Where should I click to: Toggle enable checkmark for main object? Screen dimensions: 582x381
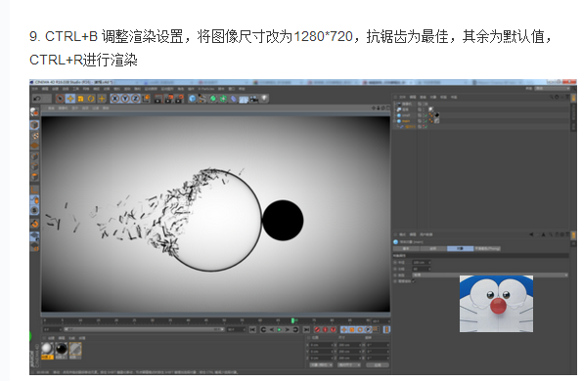point(425,121)
